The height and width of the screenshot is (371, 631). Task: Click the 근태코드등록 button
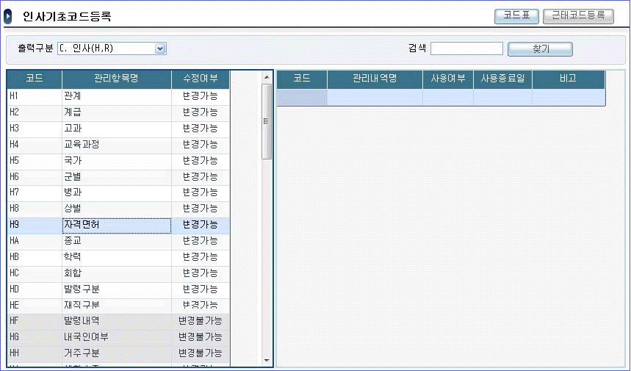578,15
